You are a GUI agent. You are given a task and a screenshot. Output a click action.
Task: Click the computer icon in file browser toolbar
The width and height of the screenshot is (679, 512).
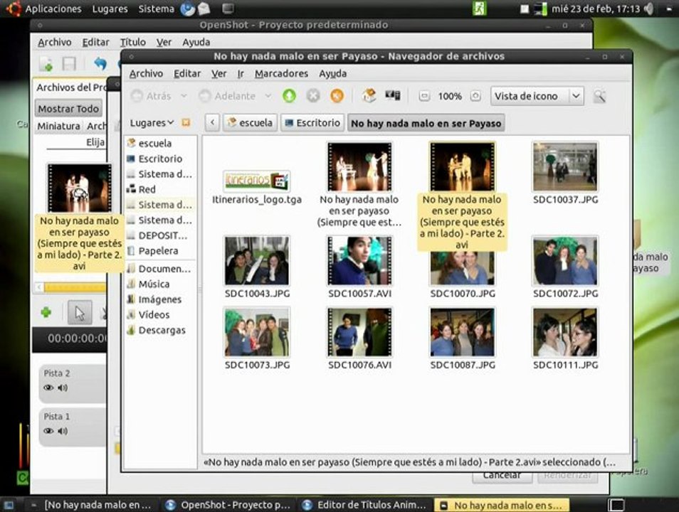(x=393, y=95)
